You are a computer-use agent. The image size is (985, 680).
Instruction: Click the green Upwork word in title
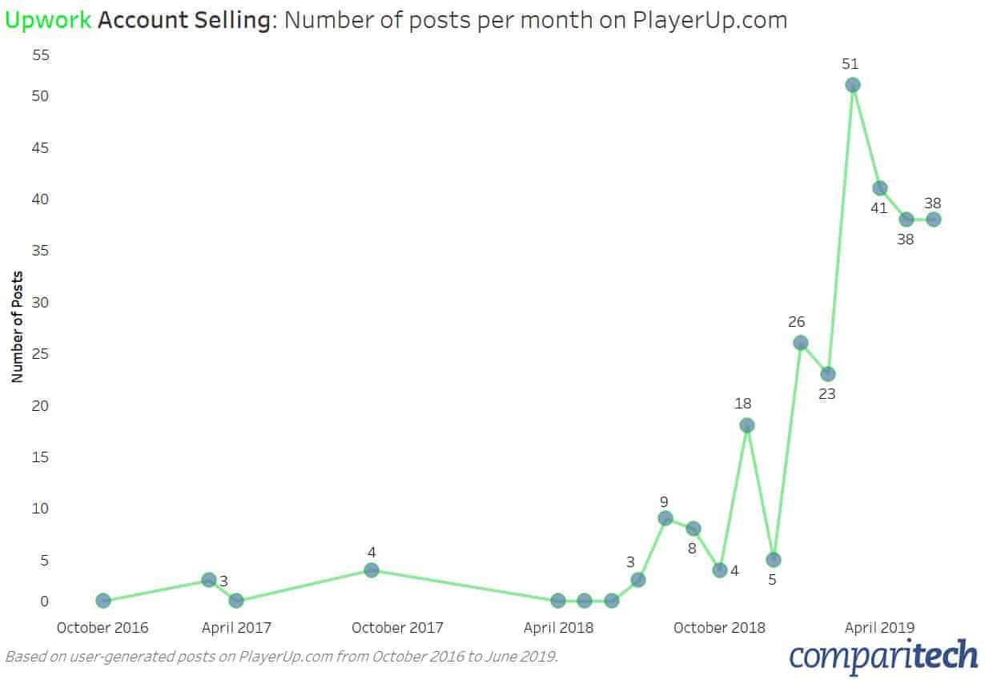(x=48, y=20)
